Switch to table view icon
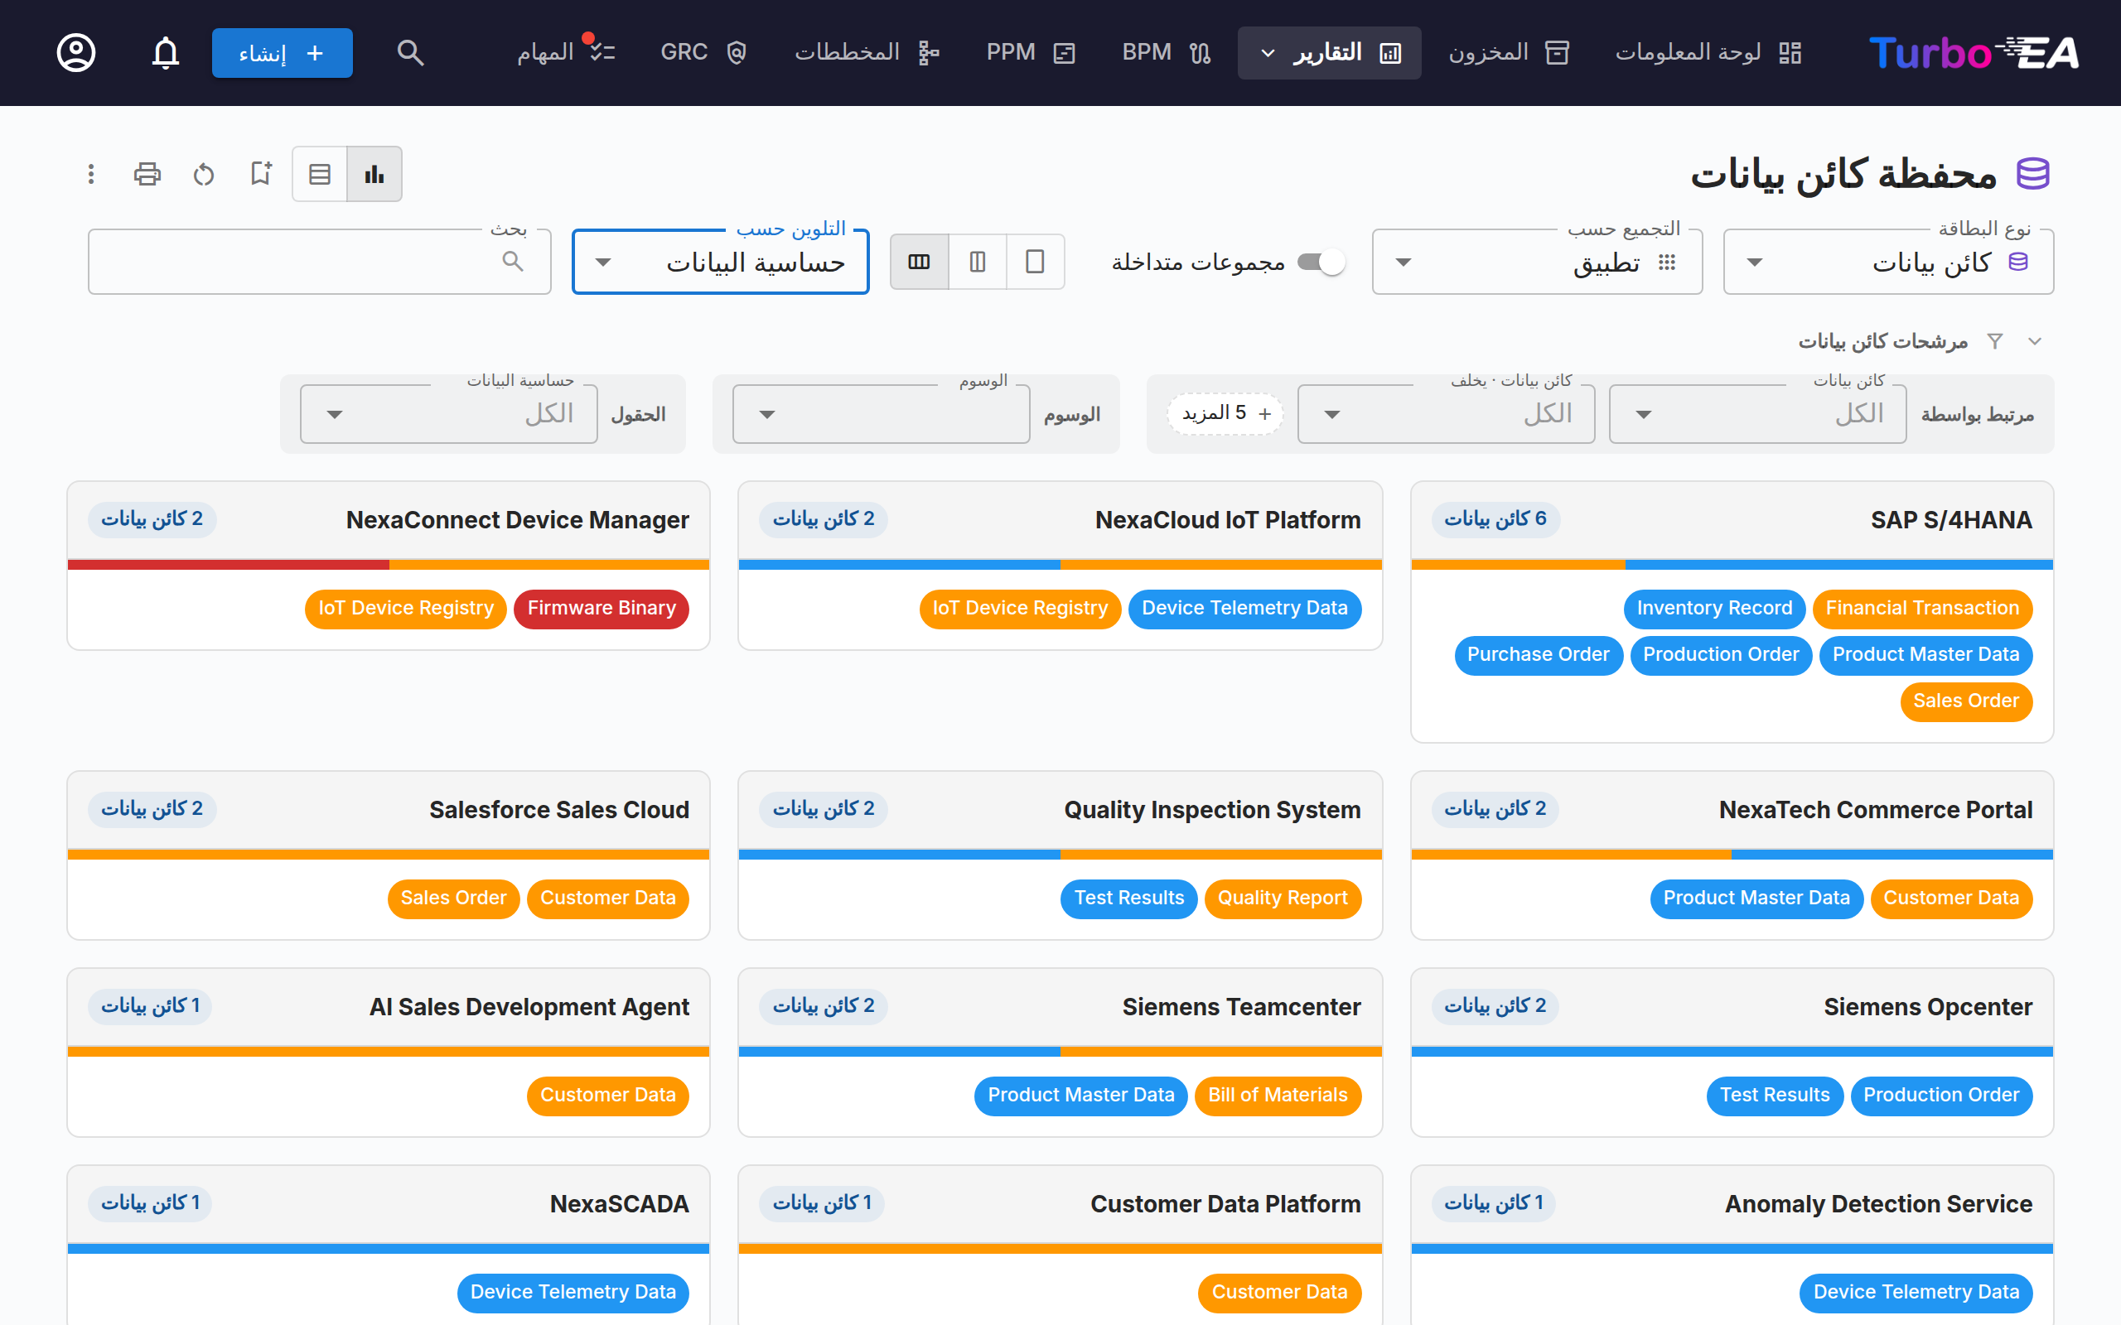This screenshot has width=2121, height=1325. 320,174
